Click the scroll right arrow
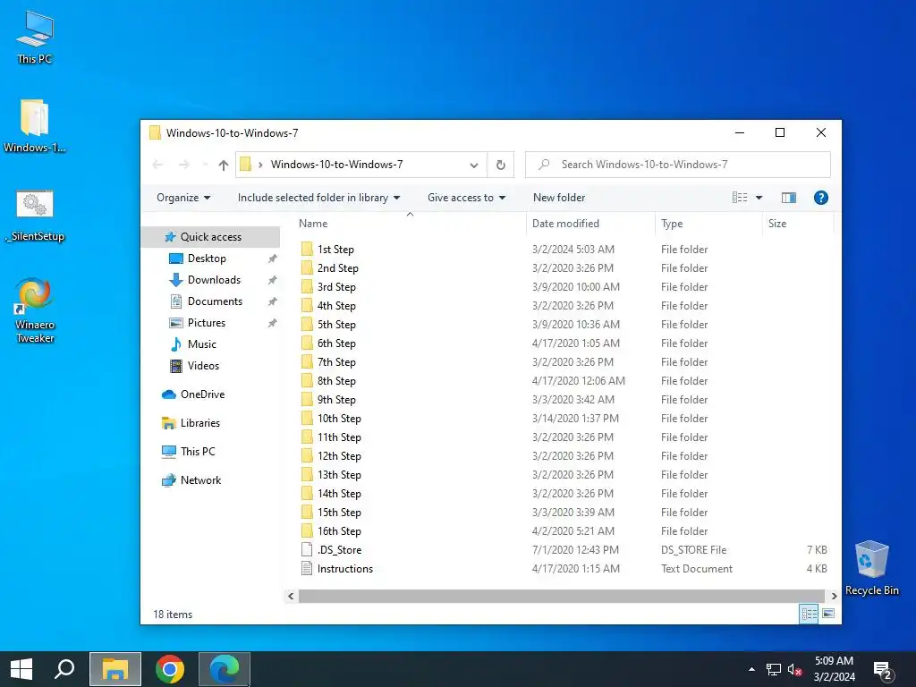916x687 pixels. 834,596
